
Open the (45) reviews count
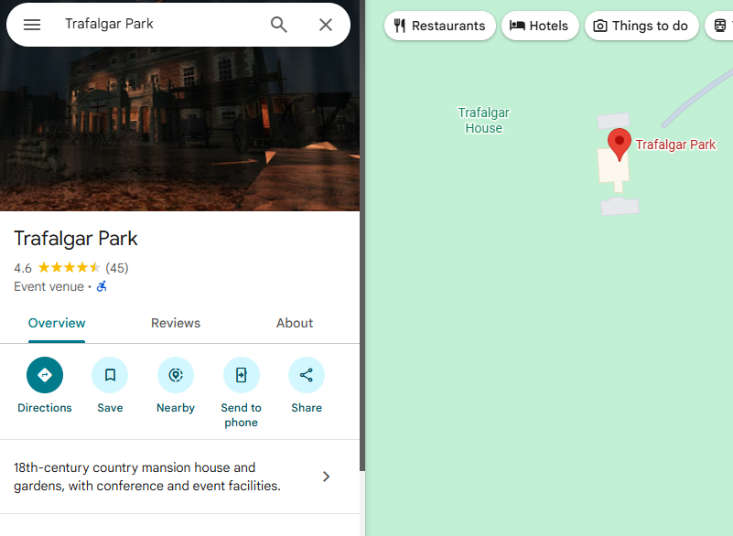pos(117,268)
